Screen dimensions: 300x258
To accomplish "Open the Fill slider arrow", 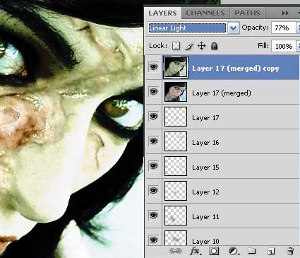I will (x=298, y=46).
